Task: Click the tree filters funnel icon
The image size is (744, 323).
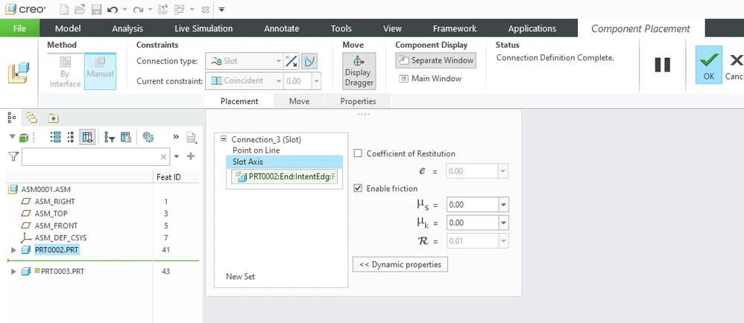Action: coord(110,138)
